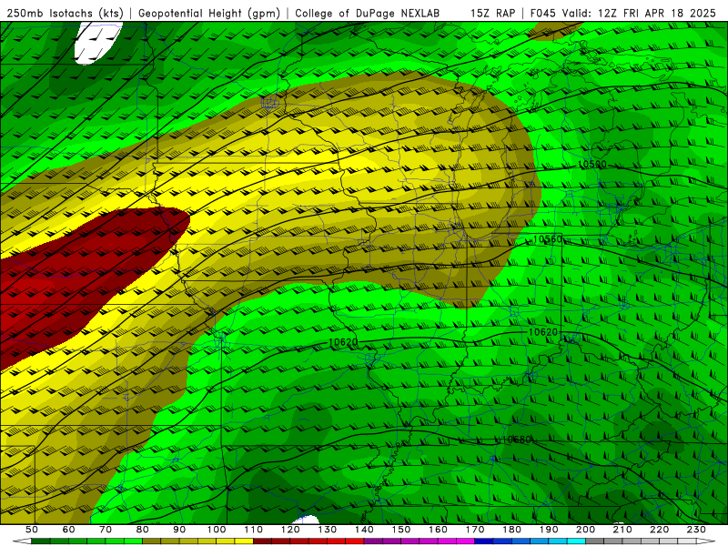The width and height of the screenshot is (728, 546).
Task: Click the '250mb Isotachs (kts)' title text
Action: tap(65, 14)
